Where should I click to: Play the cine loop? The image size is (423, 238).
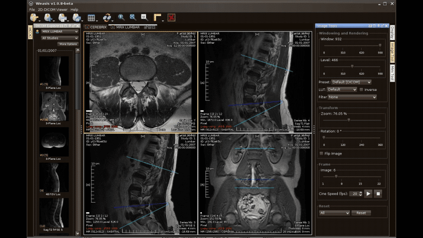coord(368,193)
